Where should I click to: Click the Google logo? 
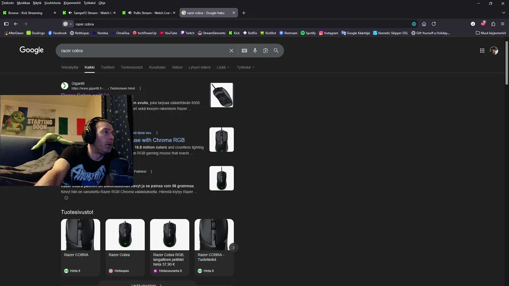pyautogui.click(x=31, y=50)
